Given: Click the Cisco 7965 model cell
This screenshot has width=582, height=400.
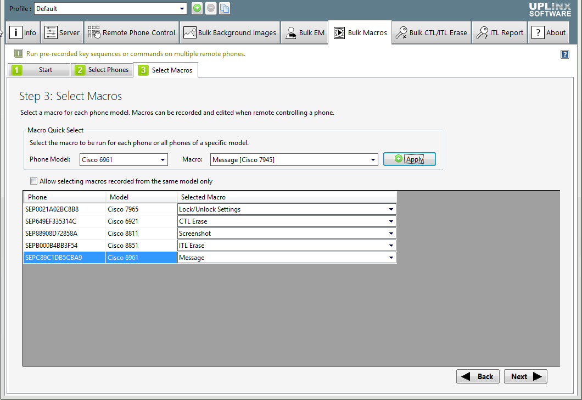Looking at the screenshot, I should pyautogui.click(x=142, y=209).
